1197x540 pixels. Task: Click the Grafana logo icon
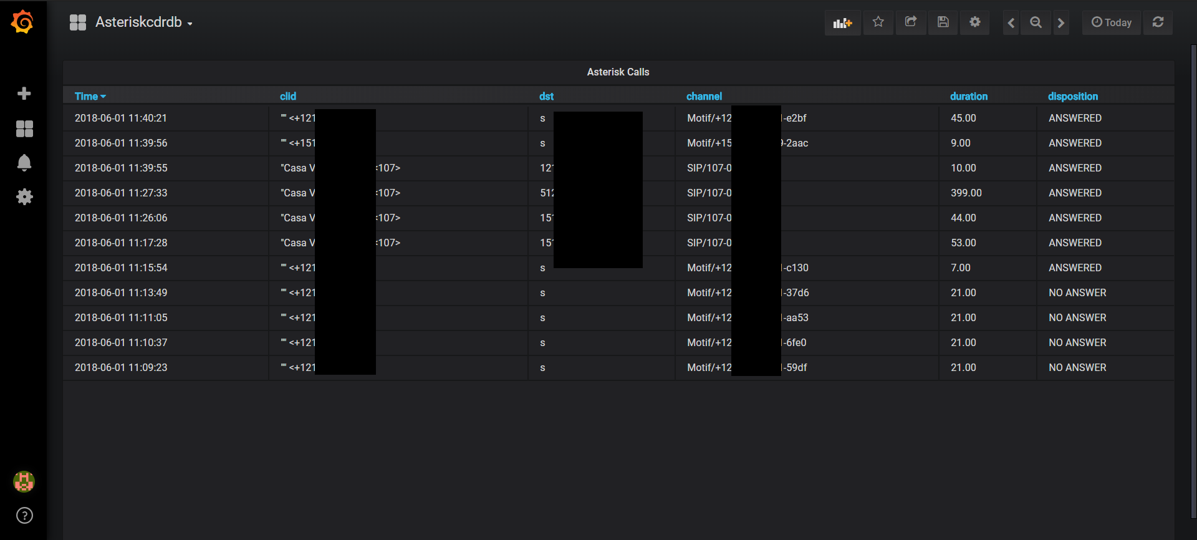click(x=23, y=22)
